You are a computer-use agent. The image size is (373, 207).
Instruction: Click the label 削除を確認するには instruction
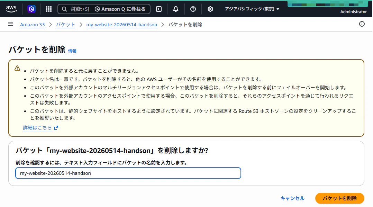tap(101, 162)
